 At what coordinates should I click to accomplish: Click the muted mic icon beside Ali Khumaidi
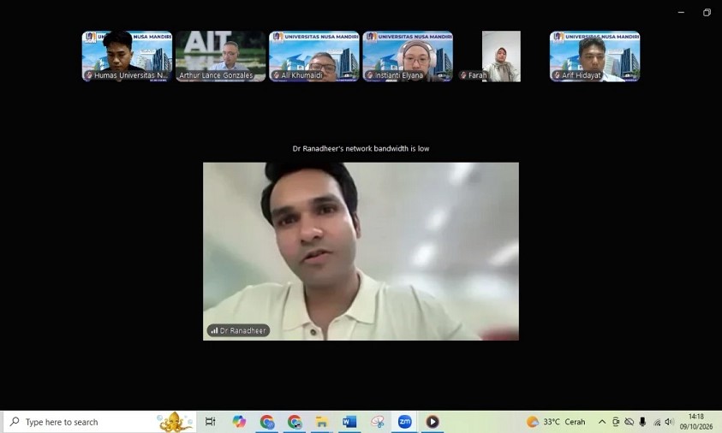(x=277, y=75)
